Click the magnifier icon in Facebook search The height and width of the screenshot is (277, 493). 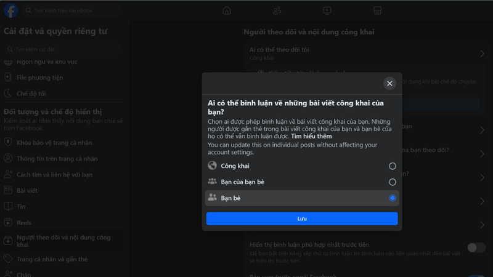[28, 10]
